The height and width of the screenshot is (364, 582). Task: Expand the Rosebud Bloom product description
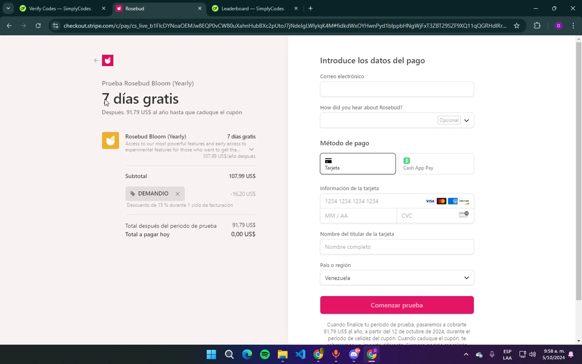251,149
